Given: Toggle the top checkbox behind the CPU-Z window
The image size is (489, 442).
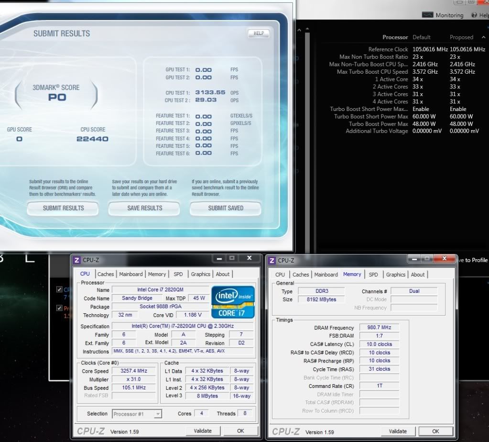Looking at the screenshot, I should tap(59, 289).
